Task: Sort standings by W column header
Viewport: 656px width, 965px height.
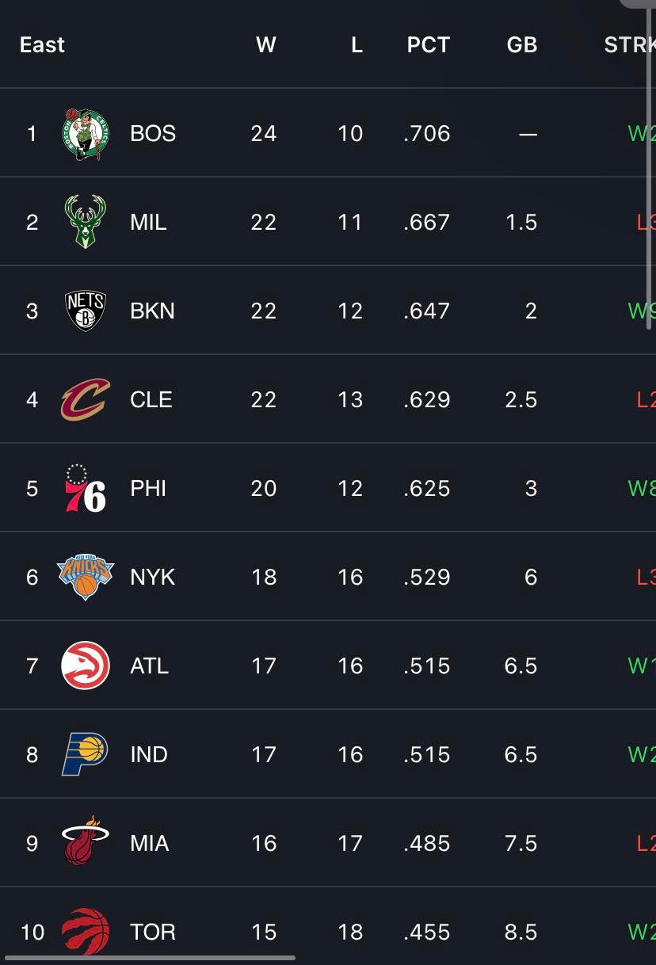Action: (265, 45)
